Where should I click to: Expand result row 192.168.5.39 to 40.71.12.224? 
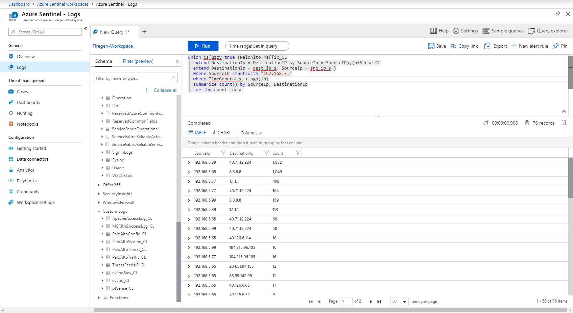[189, 162]
